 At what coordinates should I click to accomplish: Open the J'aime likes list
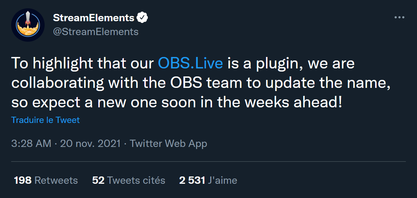[x=222, y=180]
